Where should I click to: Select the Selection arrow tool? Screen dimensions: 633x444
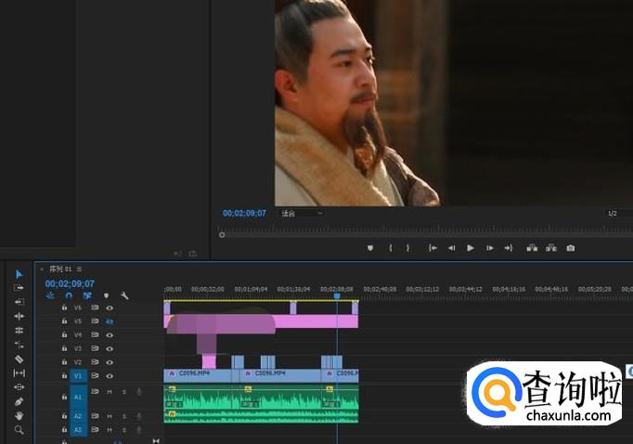point(19,274)
